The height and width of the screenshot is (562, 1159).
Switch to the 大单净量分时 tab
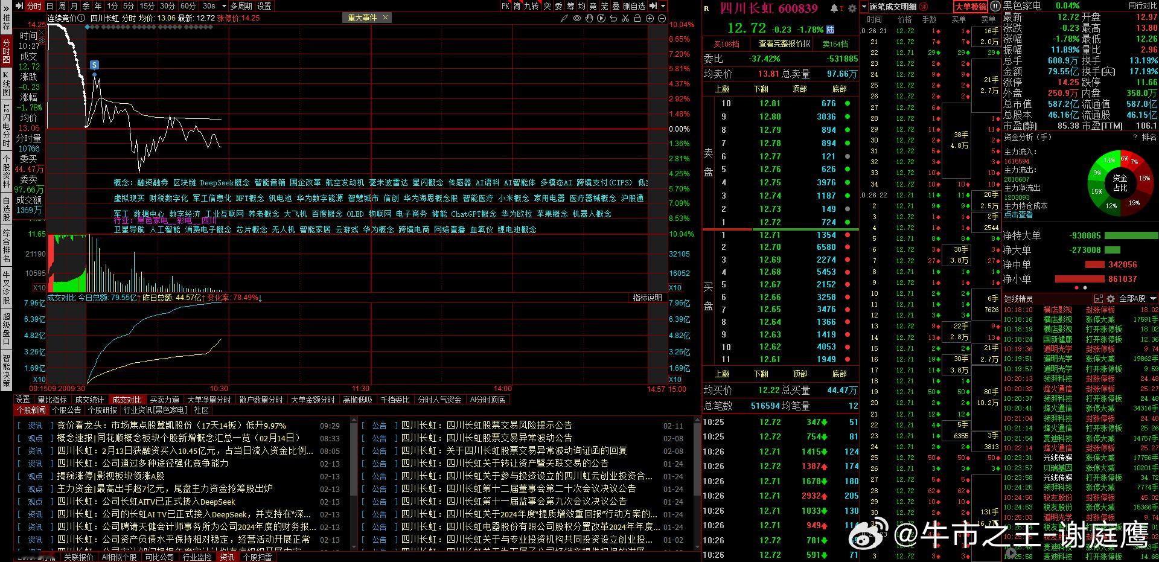pyautogui.click(x=209, y=400)
